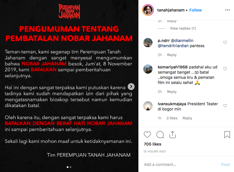Like komariyah1968's comment
Image resolution: width=234 pixels, height=172 pixels.
[225, 69]
